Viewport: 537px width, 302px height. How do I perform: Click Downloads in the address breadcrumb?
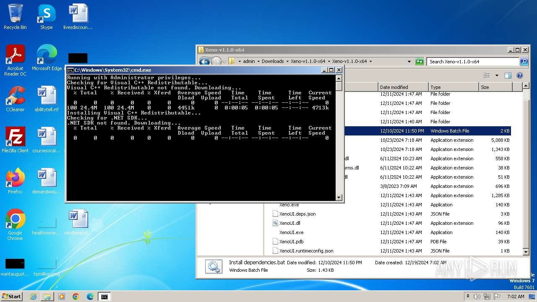(x=273, y=61)
